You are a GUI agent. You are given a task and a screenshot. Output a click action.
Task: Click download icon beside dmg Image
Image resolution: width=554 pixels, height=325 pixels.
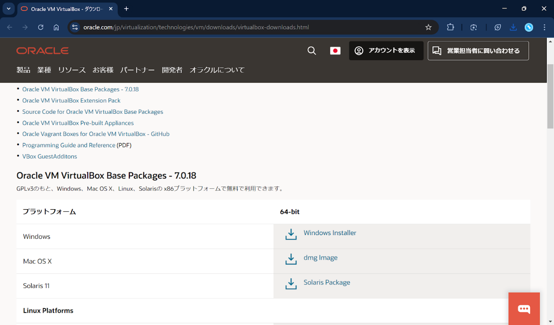[291, 259]
